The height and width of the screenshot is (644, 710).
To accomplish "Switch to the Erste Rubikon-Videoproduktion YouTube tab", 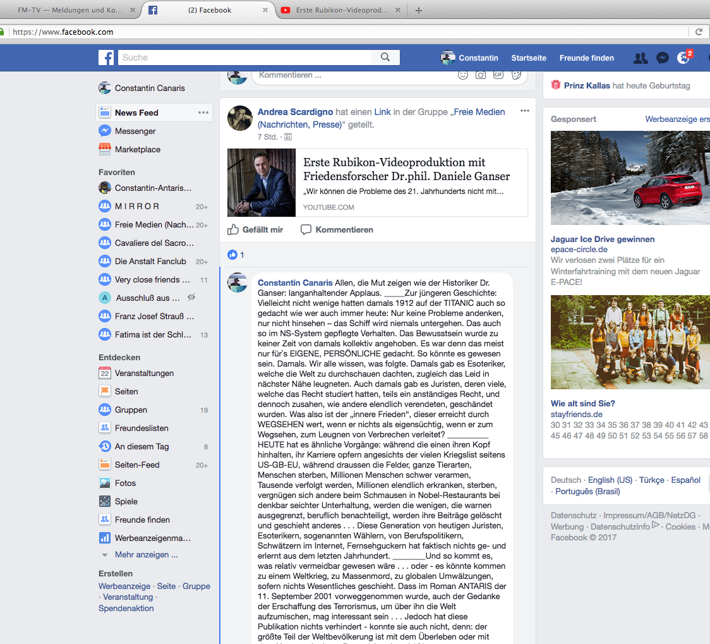I will pyautogui.click(x=342, y=10).
